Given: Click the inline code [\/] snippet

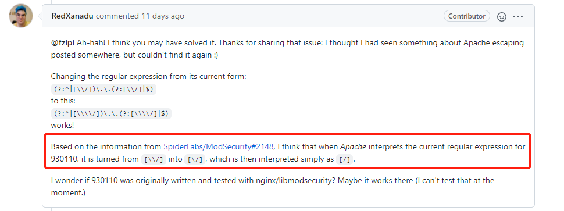Looking at the screenshot, I should click(195, 159).
